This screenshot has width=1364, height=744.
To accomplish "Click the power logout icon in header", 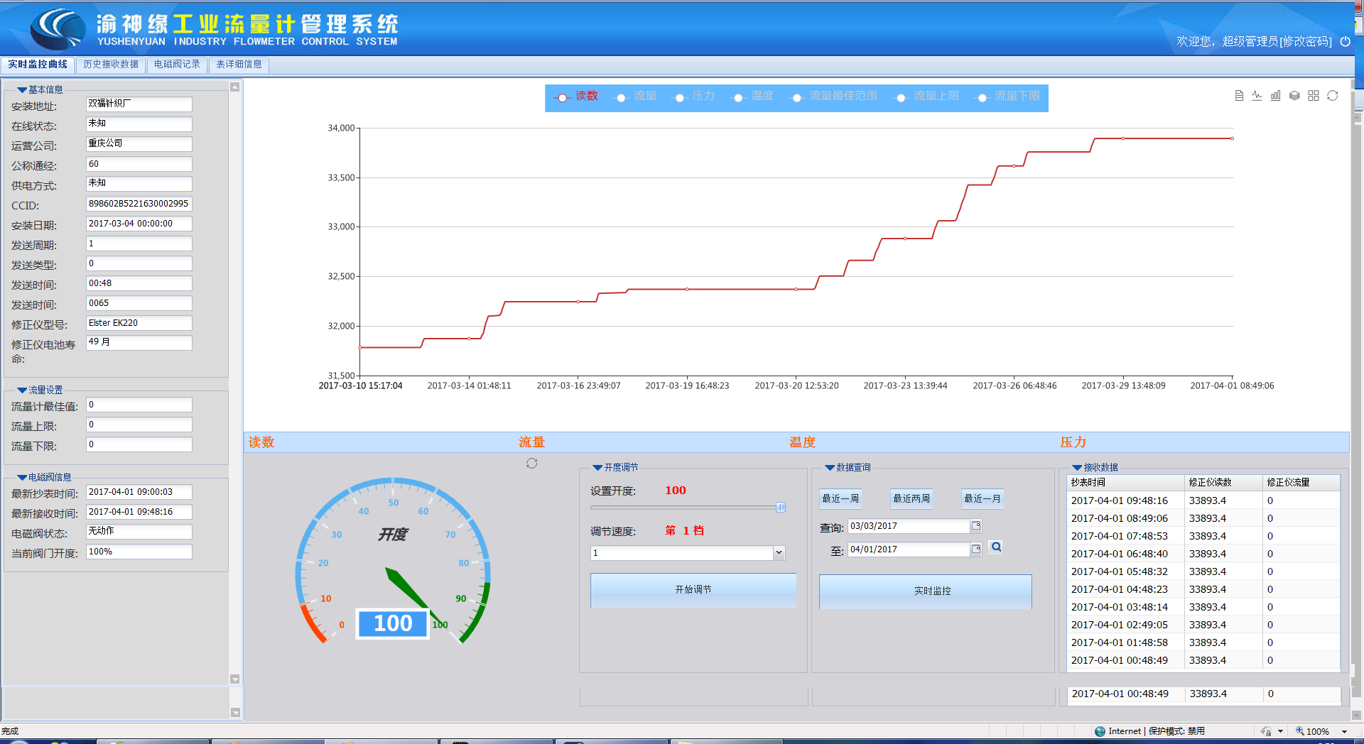I will pos(1345,42).
